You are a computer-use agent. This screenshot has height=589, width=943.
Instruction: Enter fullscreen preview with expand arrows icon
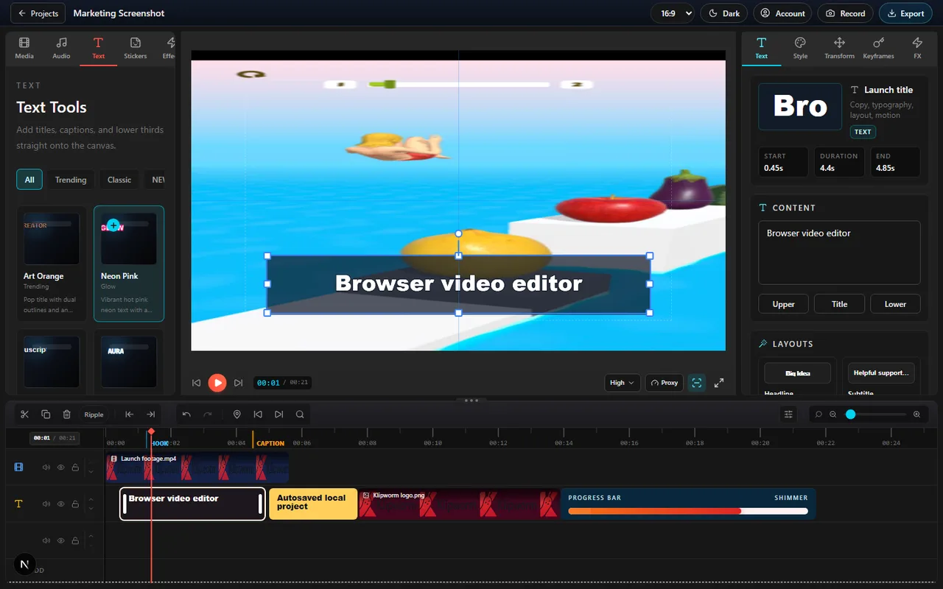[x=719, y=383]
